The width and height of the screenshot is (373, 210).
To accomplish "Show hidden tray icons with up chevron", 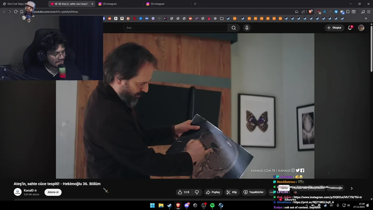I will click(307, 205).
